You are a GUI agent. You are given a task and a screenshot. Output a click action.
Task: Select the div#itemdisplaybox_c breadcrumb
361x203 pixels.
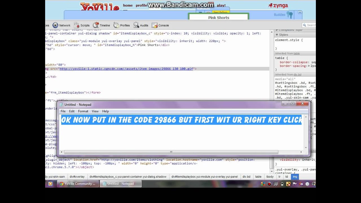click(x=128, y=177)
